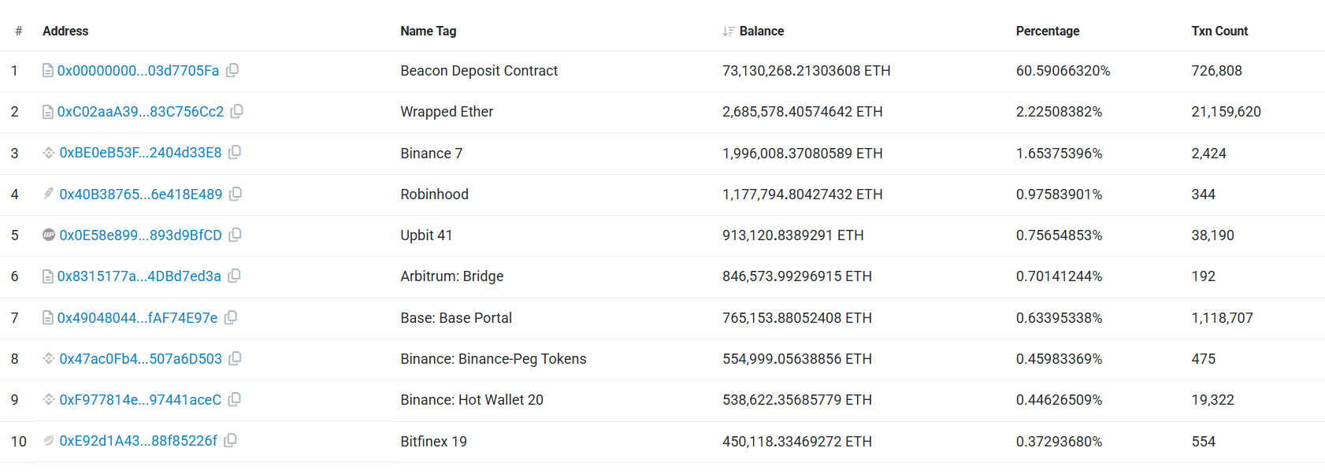Click the Bitfinex leaf icon on row 10
The width and height of the screenshot is (1325, 474).
tap(48, 441)
